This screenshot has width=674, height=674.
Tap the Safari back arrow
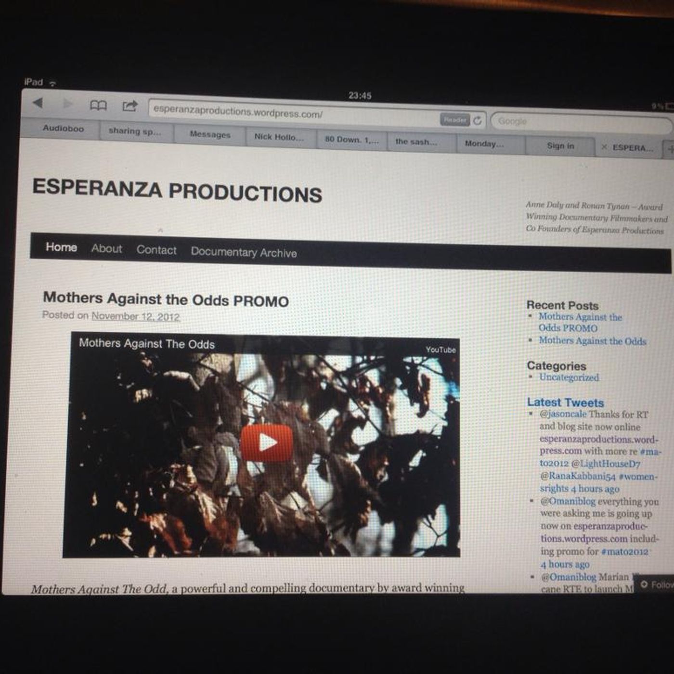tap(38, 103)
